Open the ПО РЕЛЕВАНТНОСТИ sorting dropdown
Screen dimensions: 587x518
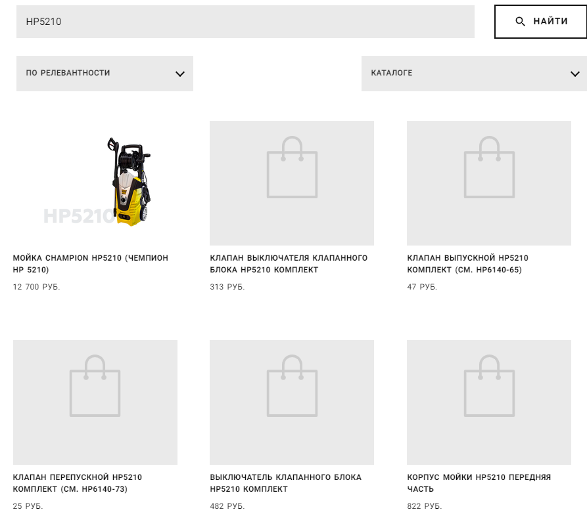point(105,74)
